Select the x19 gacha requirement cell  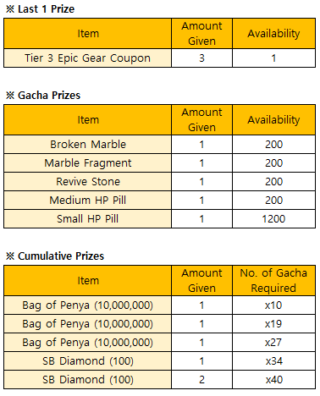tap(273, 324)
